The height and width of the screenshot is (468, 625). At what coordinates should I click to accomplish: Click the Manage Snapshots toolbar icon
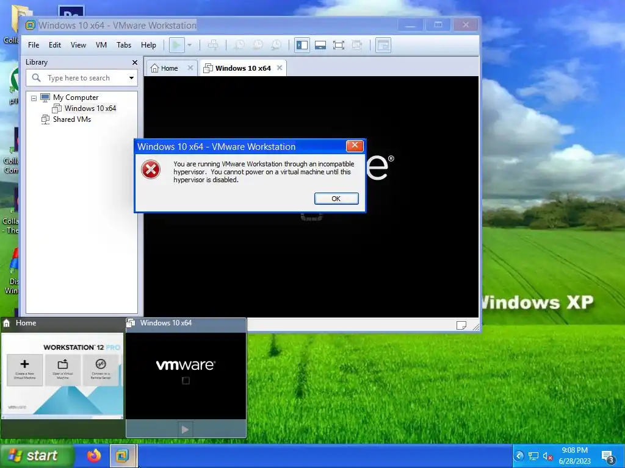click(x=276, y=45)
